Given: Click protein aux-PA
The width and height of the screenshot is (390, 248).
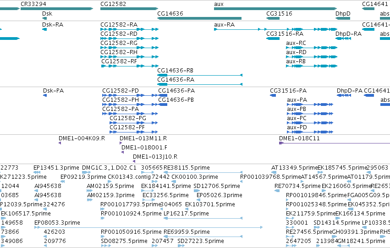Looking at the screenshot, I should (x=297, y=100).
